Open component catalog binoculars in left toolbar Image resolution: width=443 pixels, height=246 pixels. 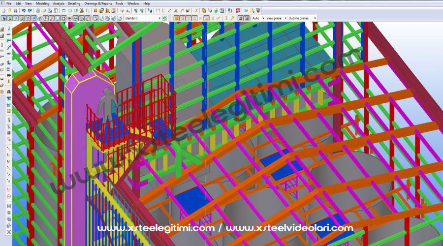(x=9, y=92)
